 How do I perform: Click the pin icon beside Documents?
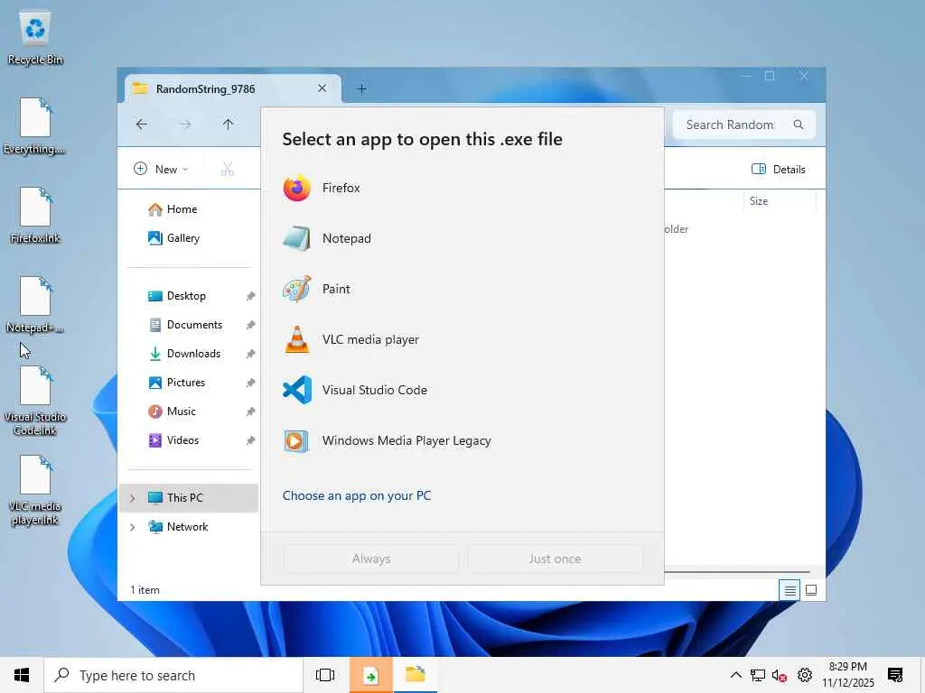250,325
